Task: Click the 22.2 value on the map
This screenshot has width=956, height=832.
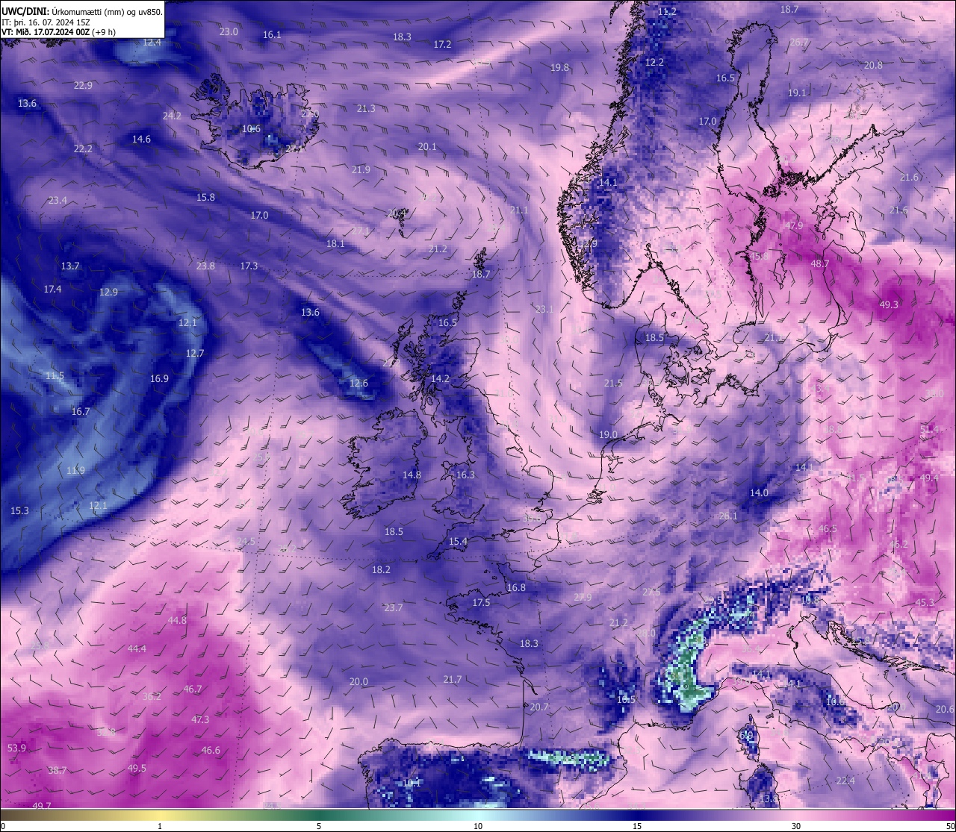Action: (83, 148)
